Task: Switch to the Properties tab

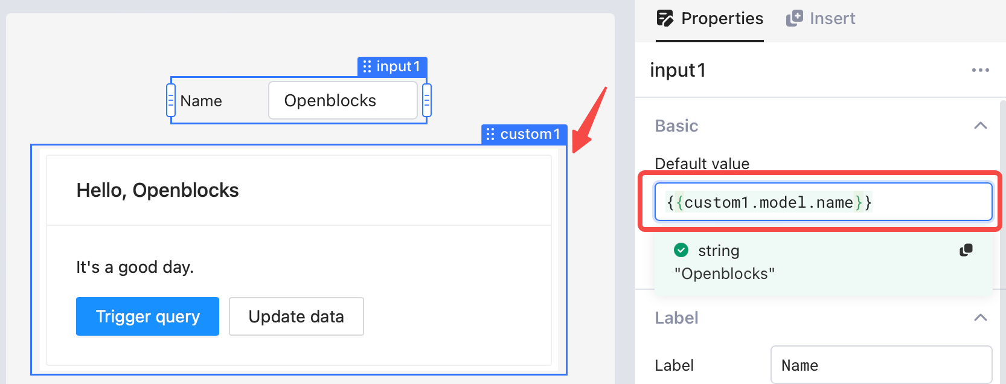Action: click(x=710, y=19)
